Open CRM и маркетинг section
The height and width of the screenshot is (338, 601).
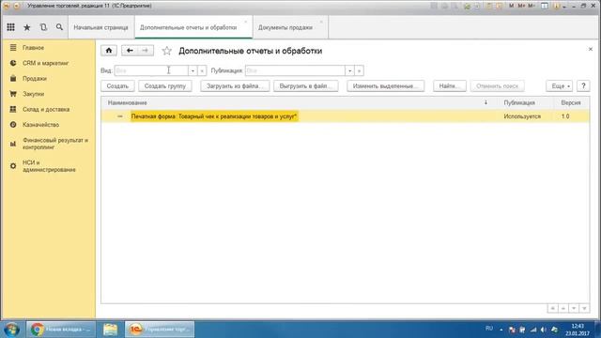(x=45, y=63)
